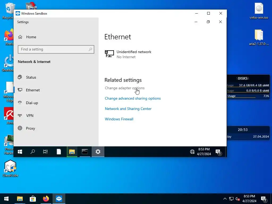Open the Sandbox clock showing 8:53 PM
Viewport: 272px width, 204px height.
[x=204, y=152]
